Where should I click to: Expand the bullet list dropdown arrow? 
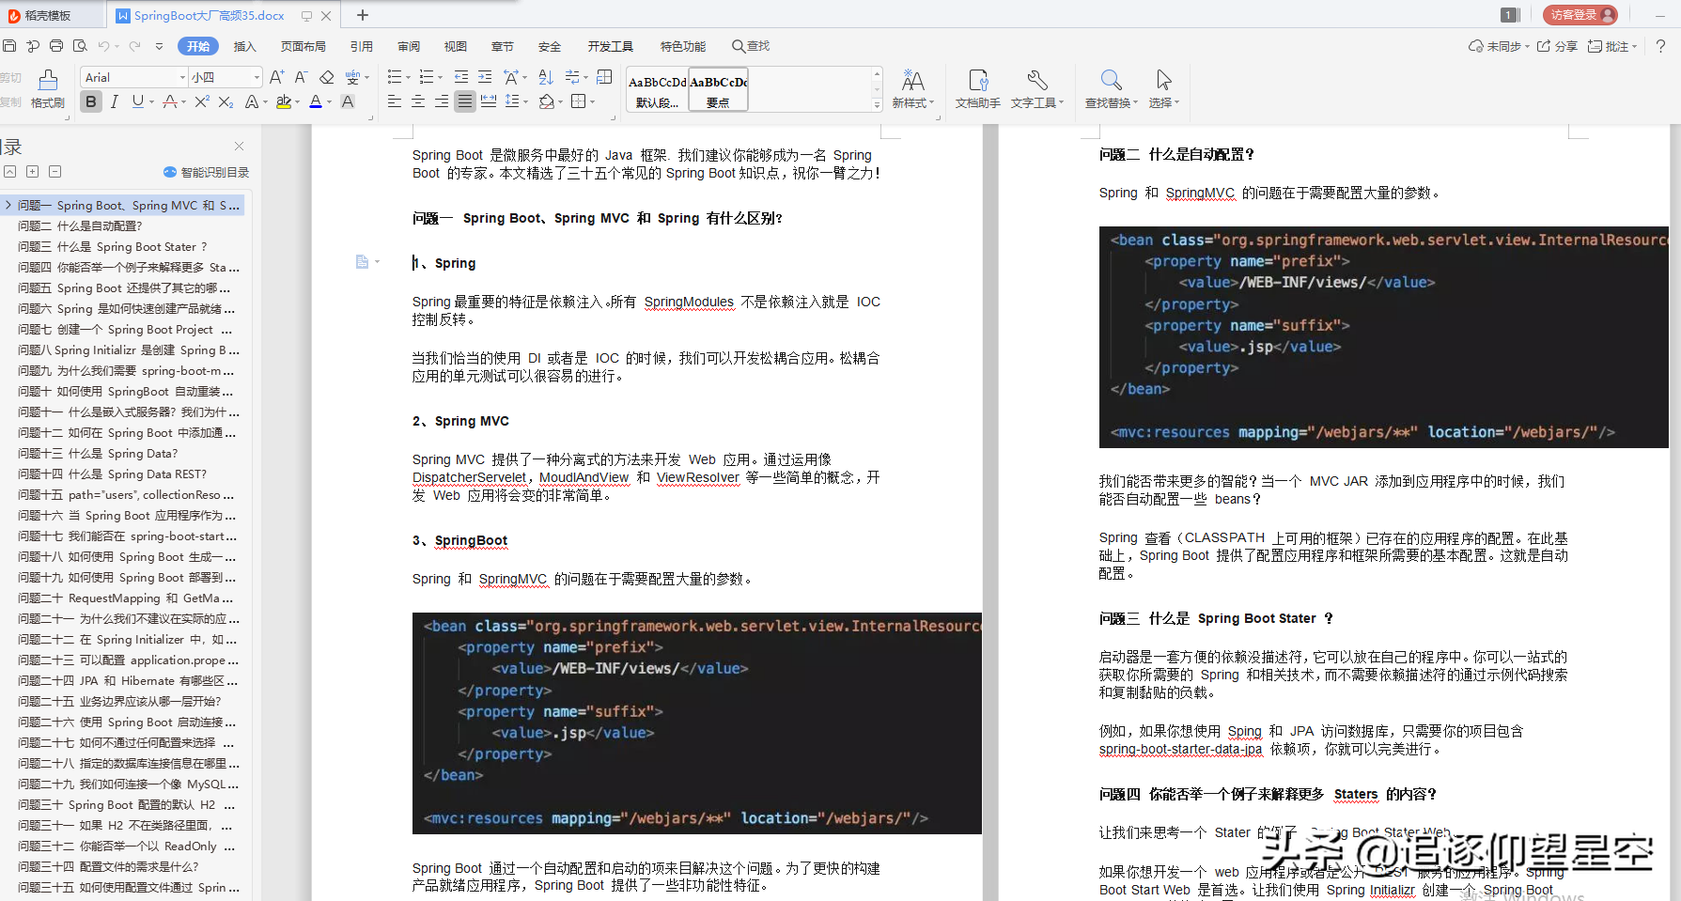click(409, 77)
